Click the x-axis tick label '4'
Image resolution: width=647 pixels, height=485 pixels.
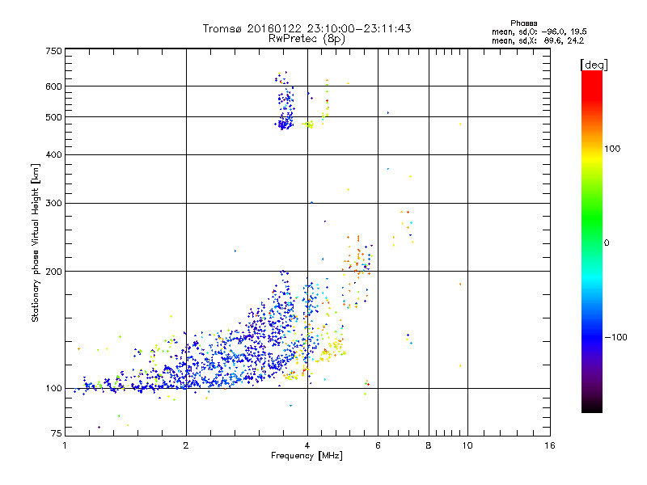click(307, 445)
